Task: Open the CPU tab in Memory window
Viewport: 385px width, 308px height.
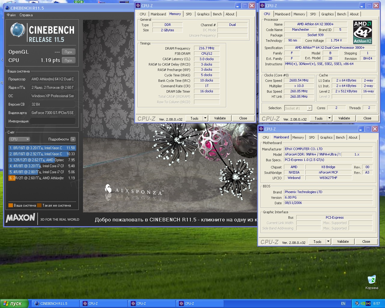Action: (143, 14)
